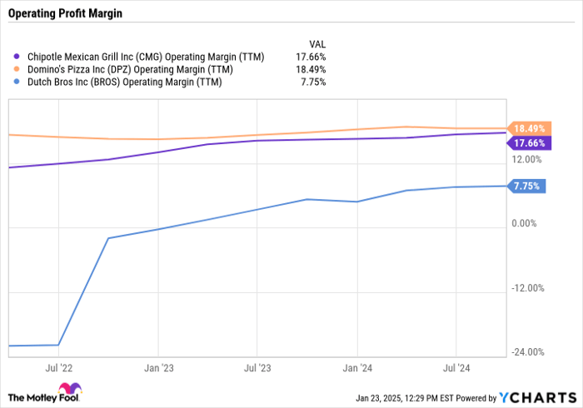Screen dimensions: 583x408
Task: Click the Jan '23 x-axis label
Action: pos(159,368)
